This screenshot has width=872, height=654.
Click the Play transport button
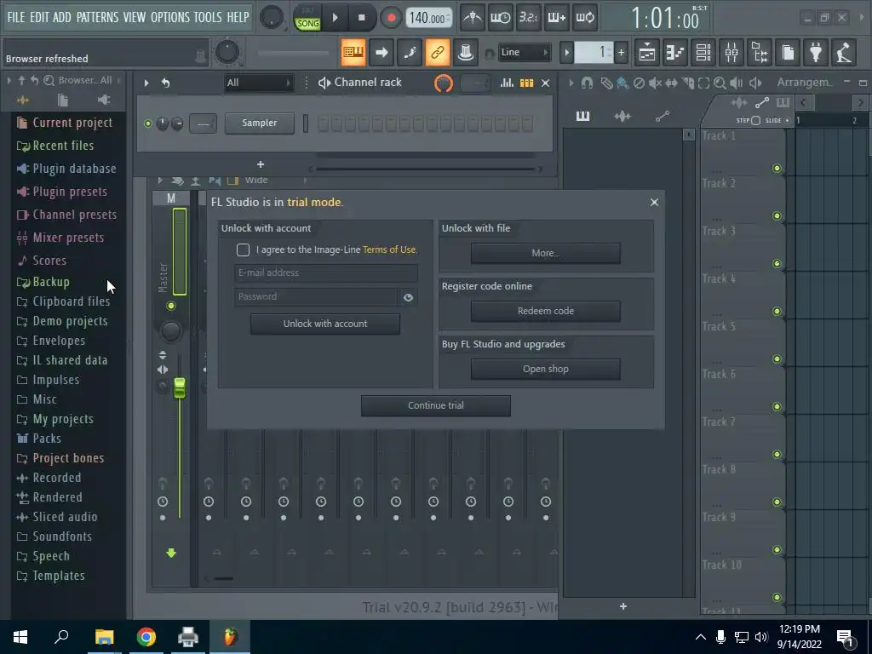pyautogui.click(x=335, y=18)
